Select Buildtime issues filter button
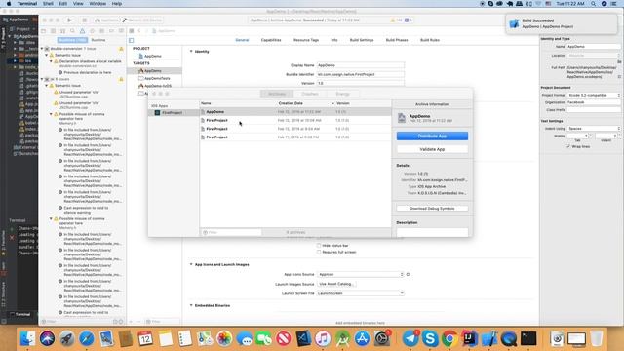 click(x=72, y=40)
